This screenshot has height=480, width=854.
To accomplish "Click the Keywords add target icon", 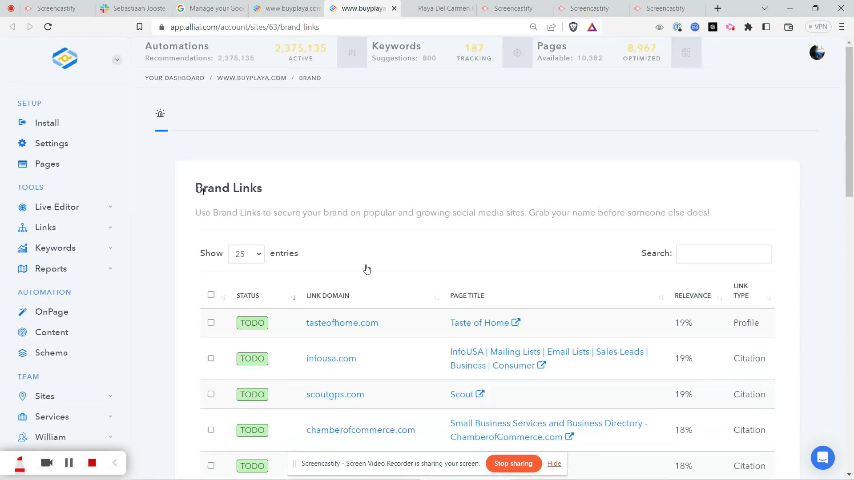I will click(517, 53).
